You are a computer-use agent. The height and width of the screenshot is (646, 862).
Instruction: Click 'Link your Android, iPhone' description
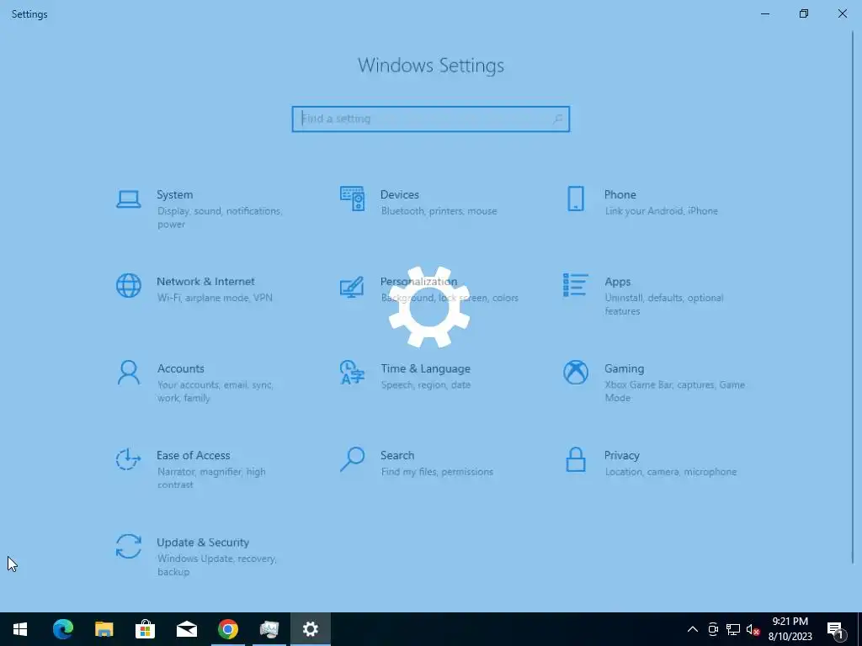click(662, 211)
